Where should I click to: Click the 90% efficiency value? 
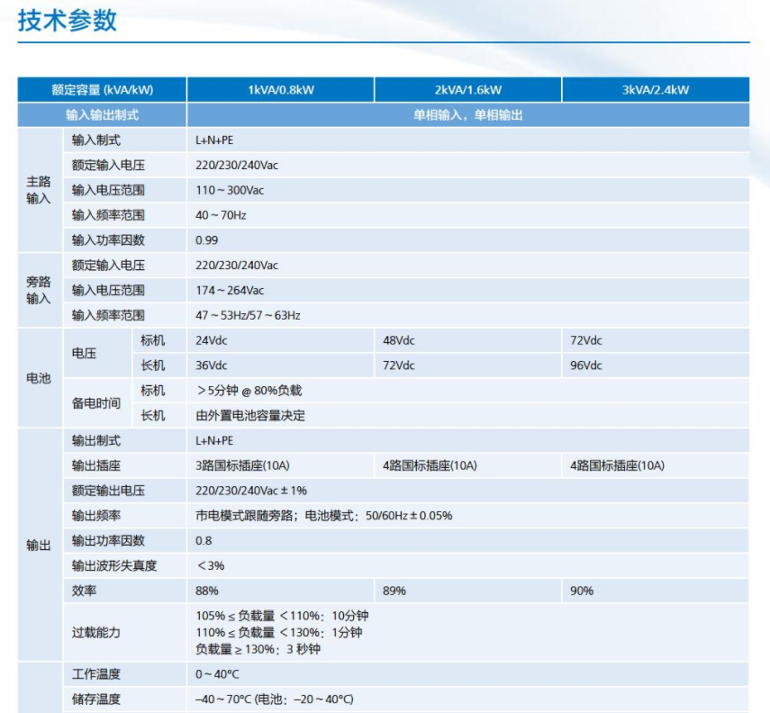coord(582,591)
